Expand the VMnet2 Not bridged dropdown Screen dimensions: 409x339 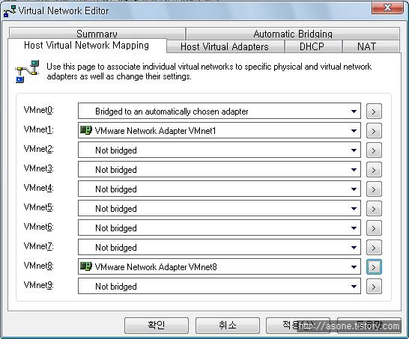(219, 150)
